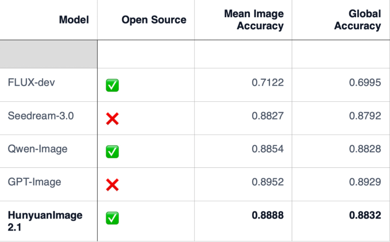
Task: Click the Open Source column header
Action: [154, 20]
